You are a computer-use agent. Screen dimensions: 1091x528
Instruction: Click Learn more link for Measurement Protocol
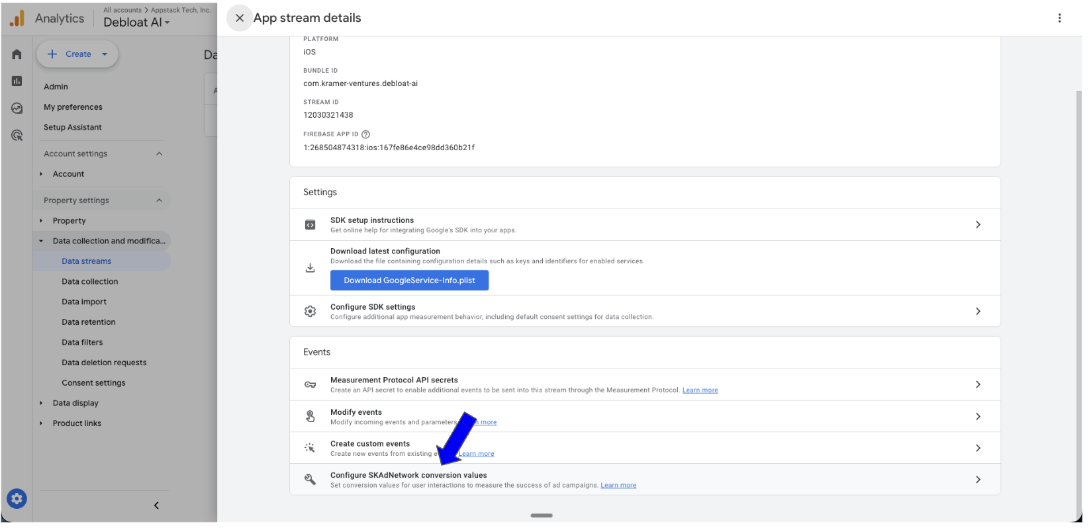click(700, 390)
